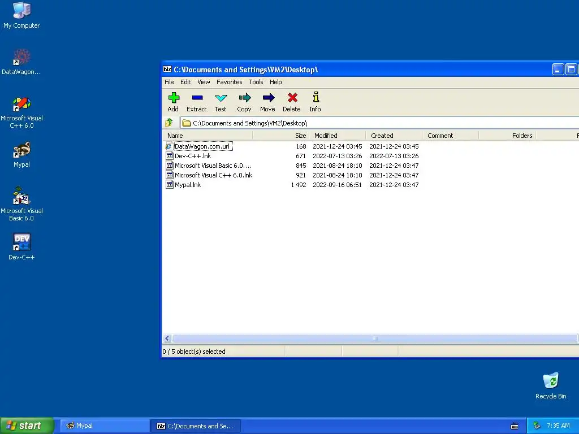Click the horizontal scrollbar thumb

click(x=375, y=338)
